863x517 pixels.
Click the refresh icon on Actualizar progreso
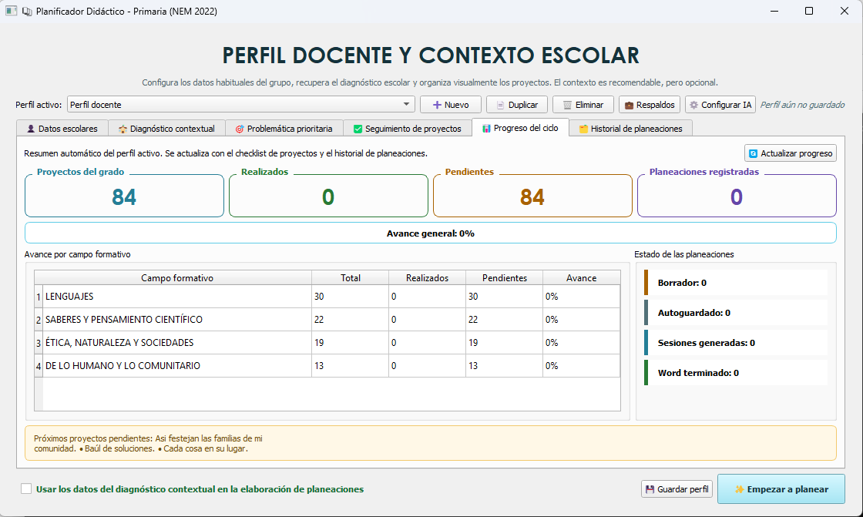coord(754,153)
